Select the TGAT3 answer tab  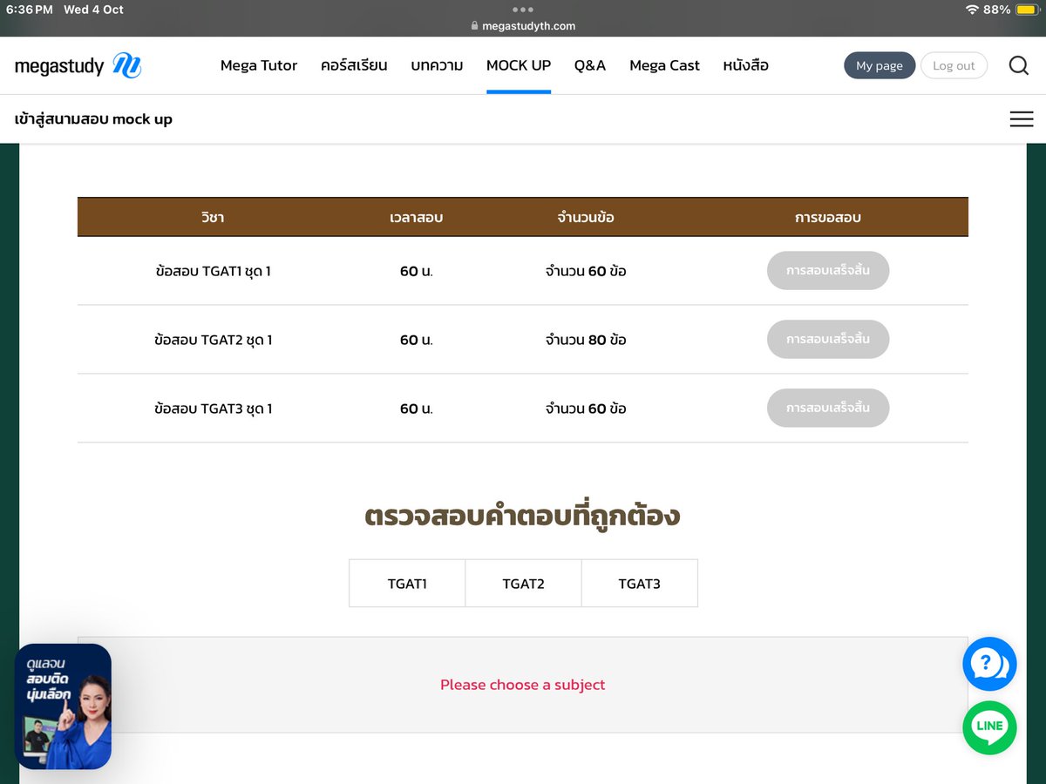click(640, 584)
